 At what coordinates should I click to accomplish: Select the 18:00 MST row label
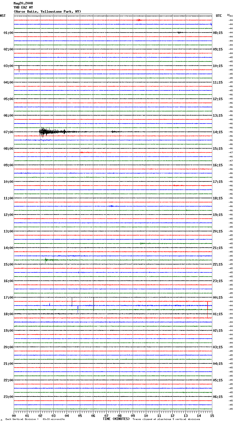click(8, 314)
